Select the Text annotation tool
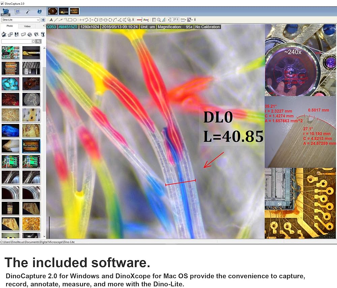 [x=51, y=20]
